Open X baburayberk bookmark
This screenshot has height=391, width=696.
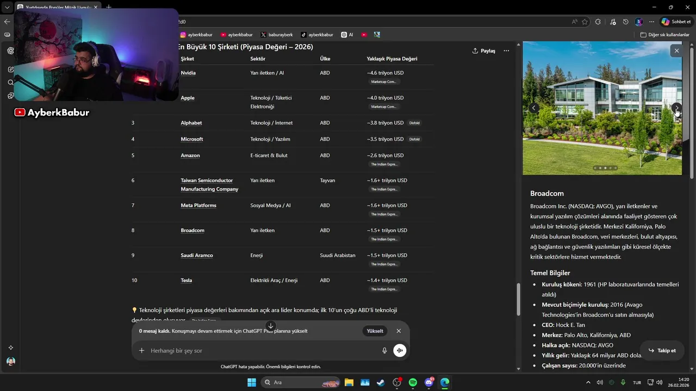tap(277, 35)
